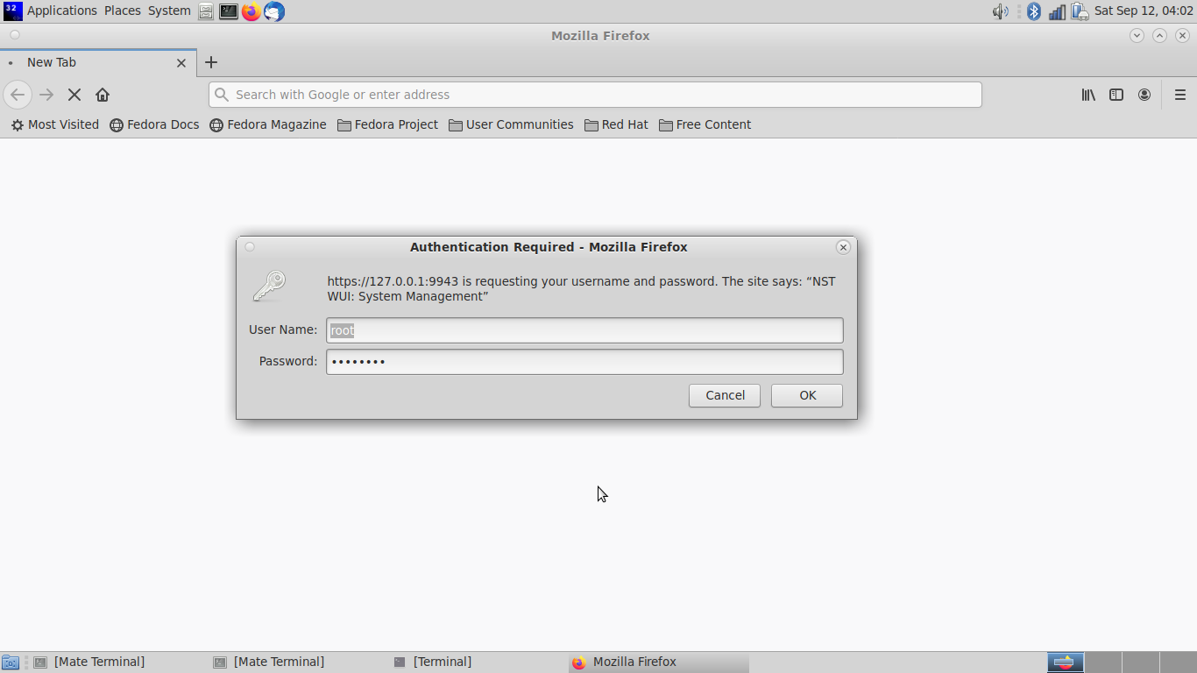Screen dimensions: 1197x673
Task: Maximize the Firefox window
Action: coord(1159,36)
